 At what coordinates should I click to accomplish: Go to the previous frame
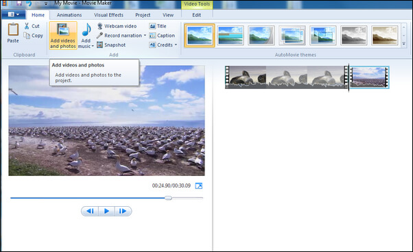[x=90, y=211]
